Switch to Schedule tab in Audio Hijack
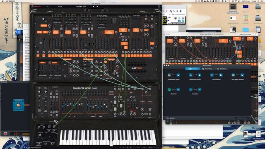Viewport: 265px width, 149px height. [222, 69]
